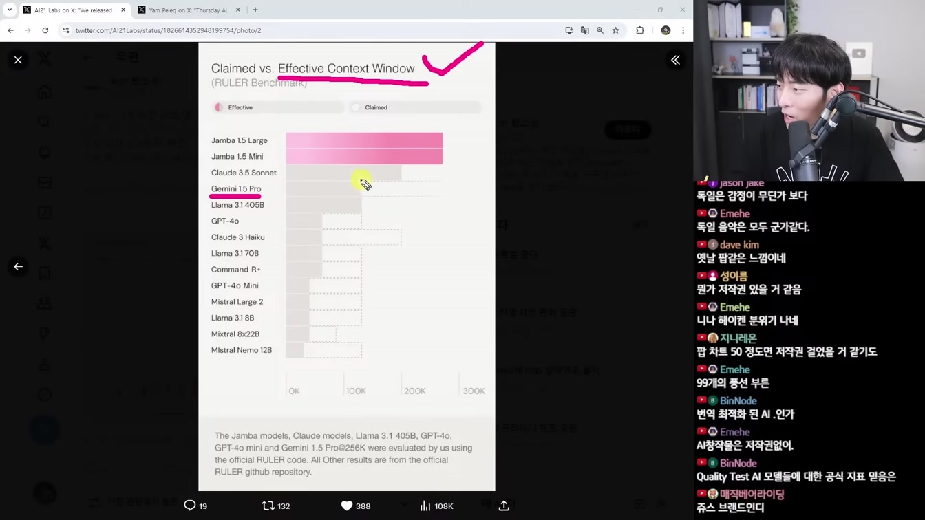
Task: Click the 'Claimed vs. Effective Context Window' title
Action: (313, 68)
